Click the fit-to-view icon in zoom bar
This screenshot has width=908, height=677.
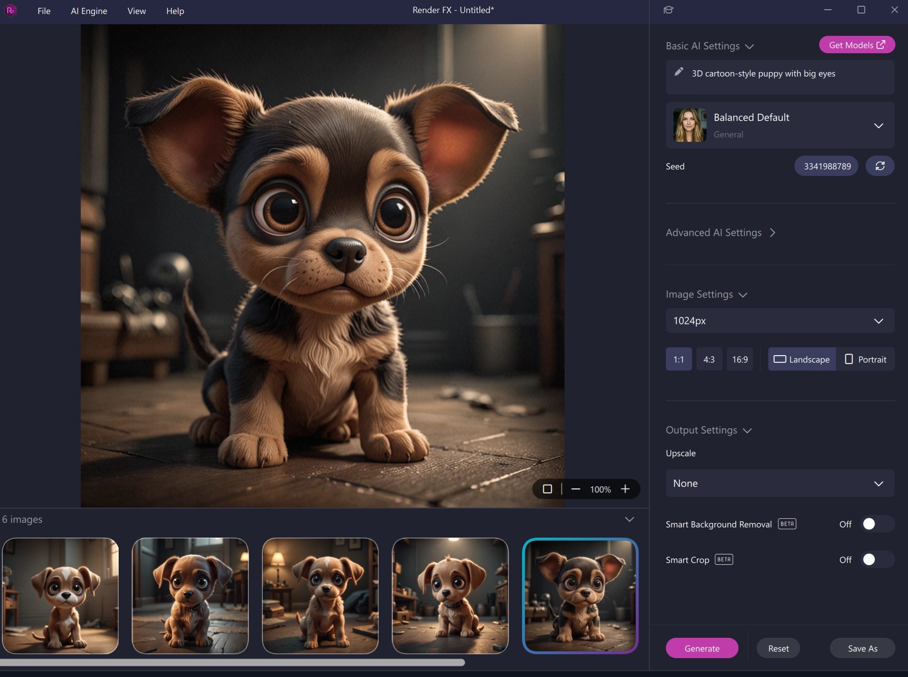[x=548, y=489]
